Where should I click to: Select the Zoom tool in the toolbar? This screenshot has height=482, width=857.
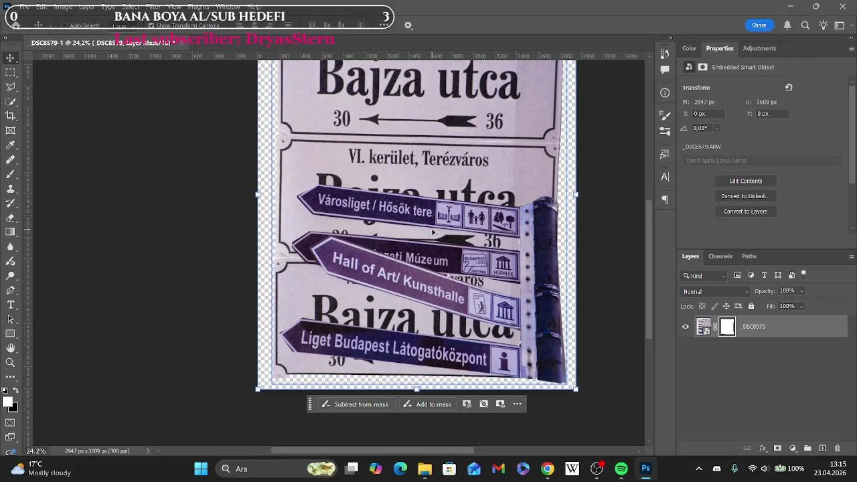11,363
